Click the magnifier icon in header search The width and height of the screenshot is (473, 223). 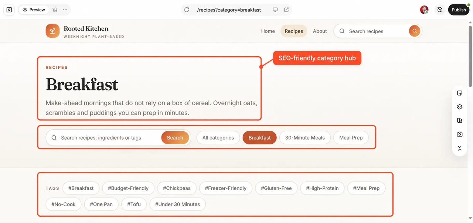click(x=342, y=31)
